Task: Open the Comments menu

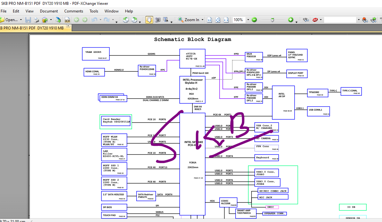Action: 74,11
